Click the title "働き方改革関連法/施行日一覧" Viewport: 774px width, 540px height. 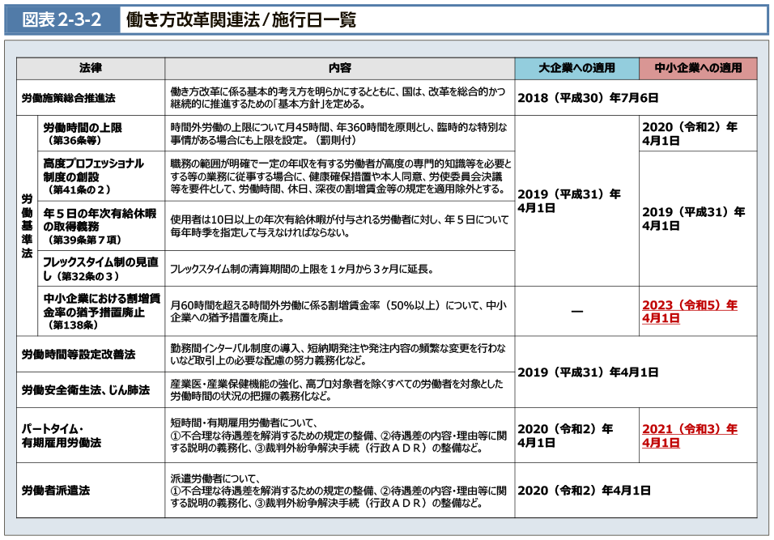click(240, 20)
